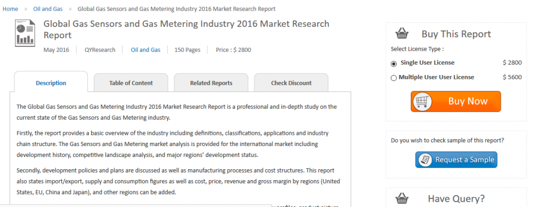The height and width of the screenshot is (207, 552).
Task: Click the report document icon beside the title
Action: (25, 33)
